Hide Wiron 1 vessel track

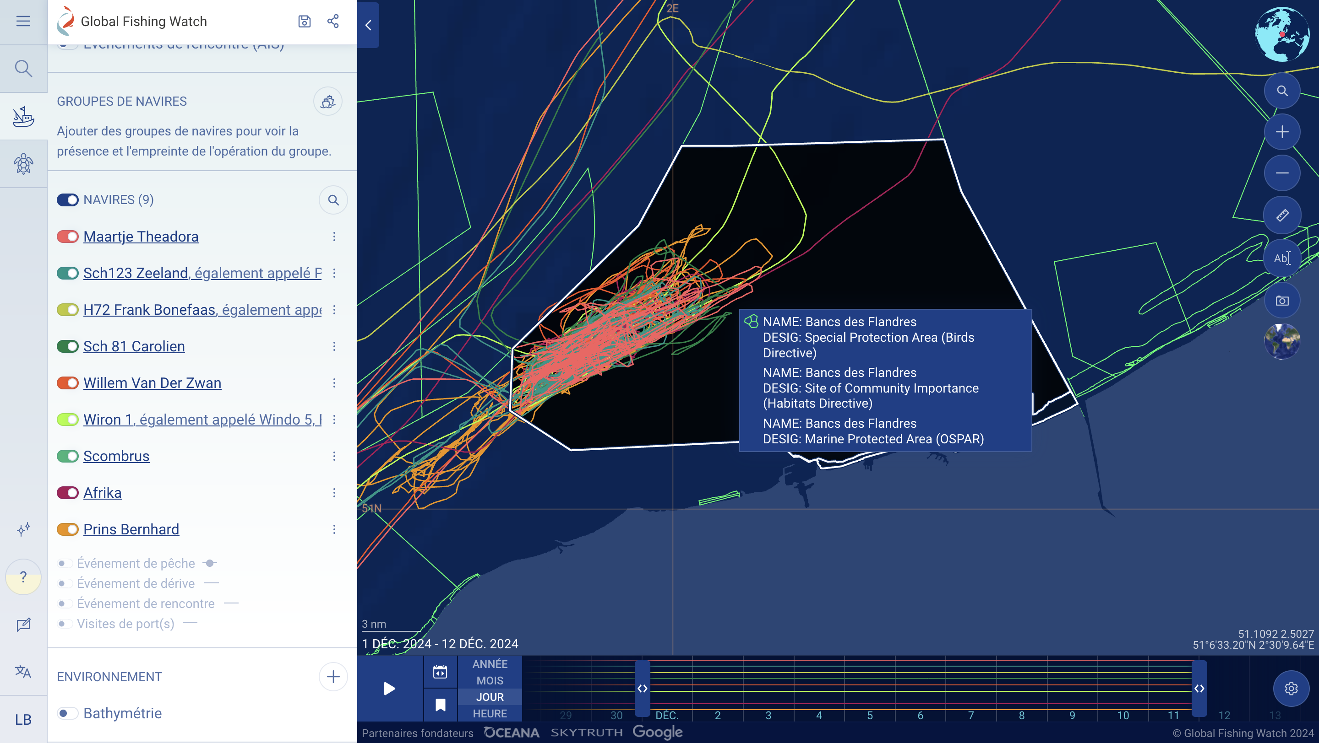68,420
